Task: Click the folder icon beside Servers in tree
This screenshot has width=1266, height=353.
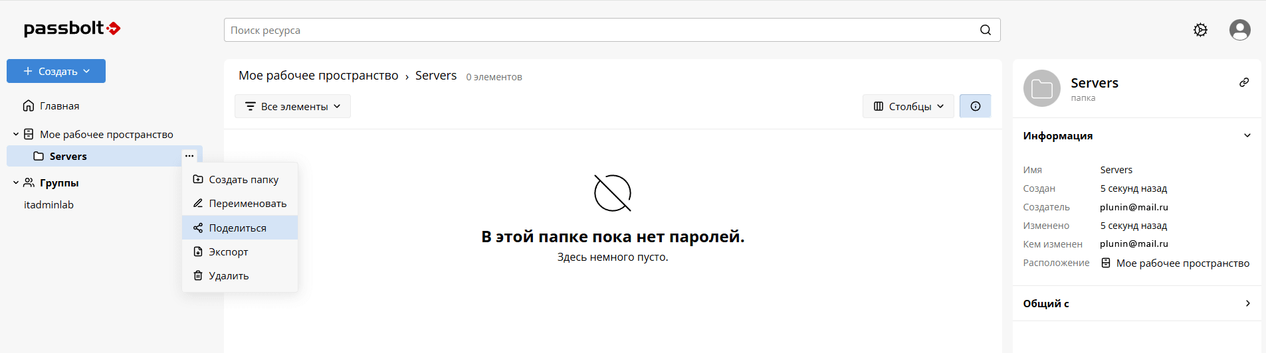Action: [39, 156]
